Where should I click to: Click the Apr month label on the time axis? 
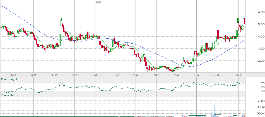click(156, 75)
